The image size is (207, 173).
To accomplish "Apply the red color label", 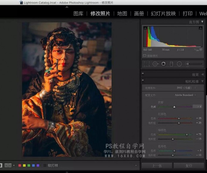I will pos(20,165).
